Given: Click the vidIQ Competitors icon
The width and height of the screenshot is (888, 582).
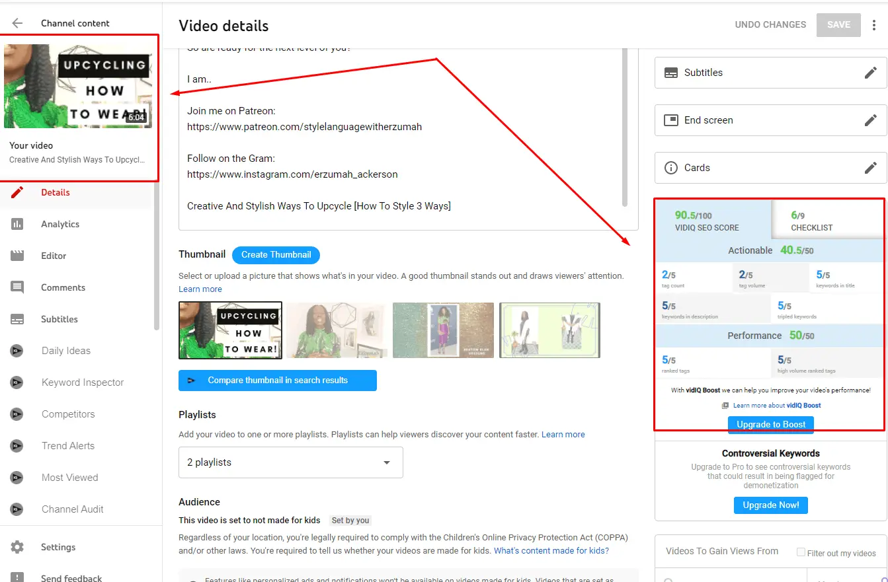Looking at the screenshot, I should 17,414.
